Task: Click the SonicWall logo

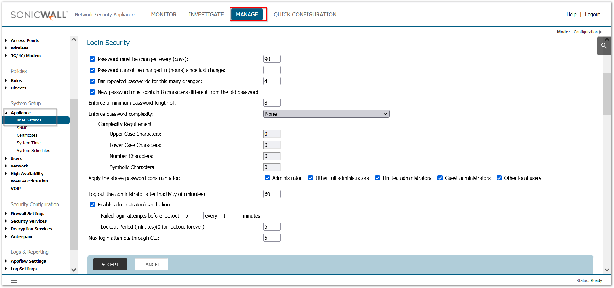Action: [39, 15]
